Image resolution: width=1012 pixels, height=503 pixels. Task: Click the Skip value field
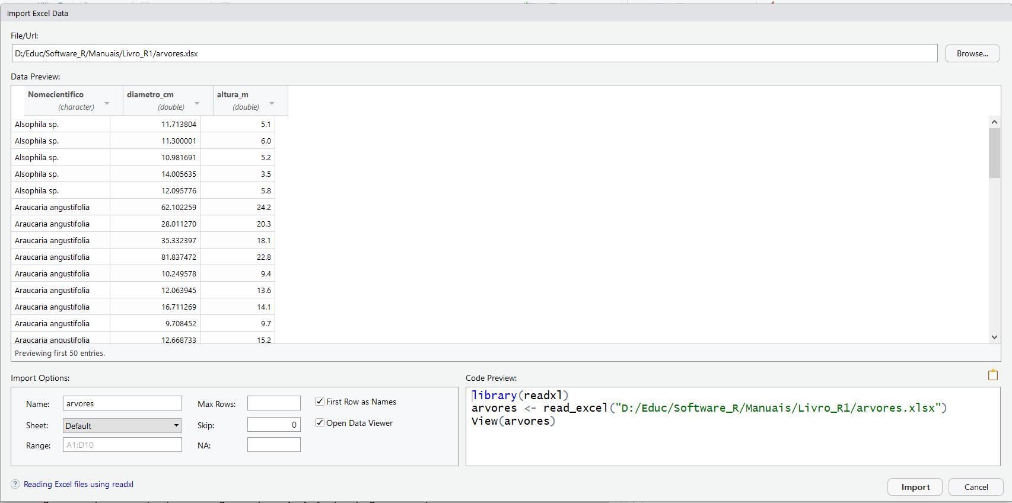(x=274, y=425)
